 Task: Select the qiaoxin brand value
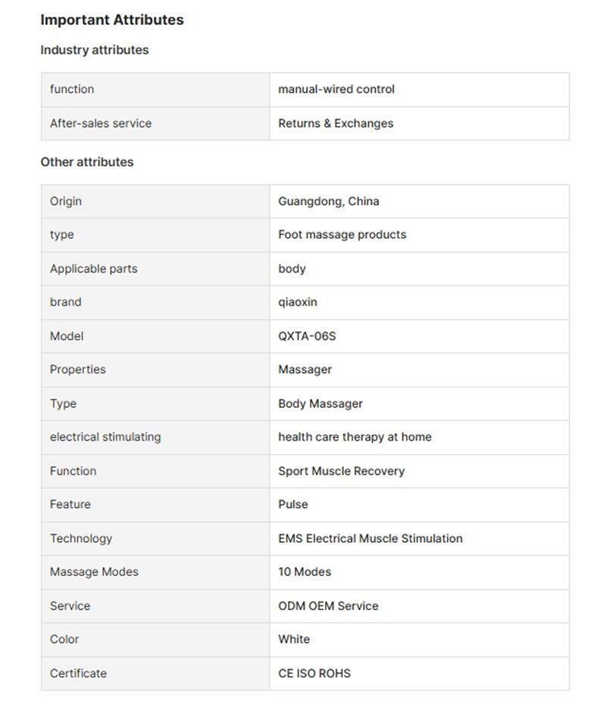point(298,302)
